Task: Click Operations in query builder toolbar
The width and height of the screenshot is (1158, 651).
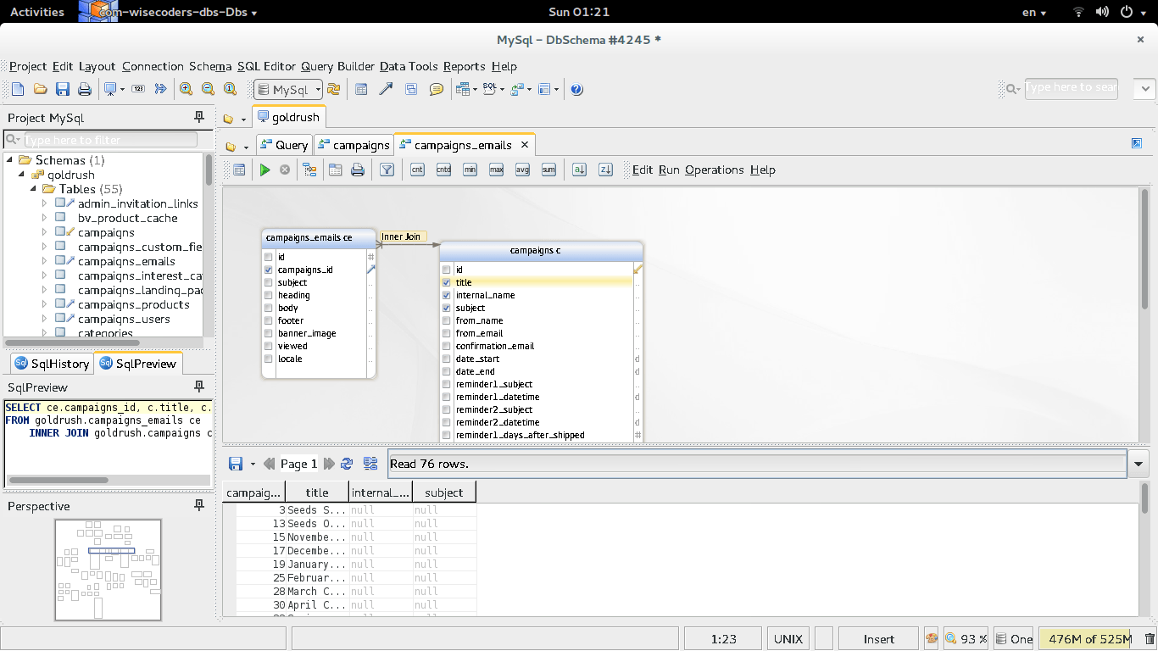Action: click(714, 170)
